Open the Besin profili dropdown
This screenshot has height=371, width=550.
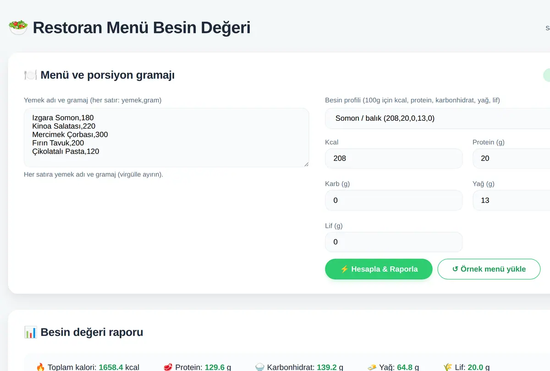(x=437, y=118)
